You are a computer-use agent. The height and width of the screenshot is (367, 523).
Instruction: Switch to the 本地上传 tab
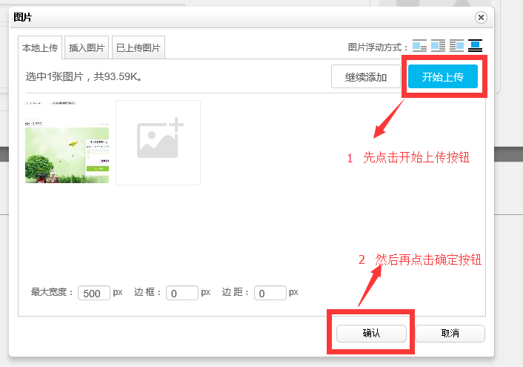click(x=40, y=47)
